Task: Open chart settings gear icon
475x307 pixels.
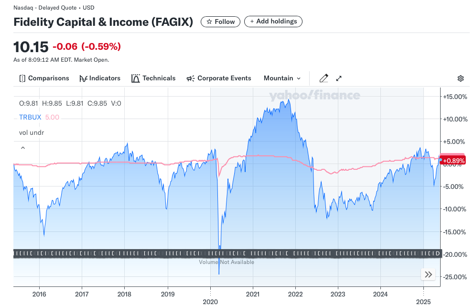Action: pos(461,78)
